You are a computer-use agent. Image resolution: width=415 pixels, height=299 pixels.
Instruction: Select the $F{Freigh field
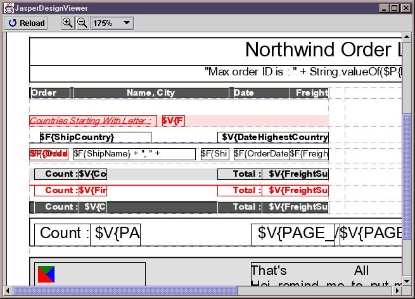(x=309, y=154)
